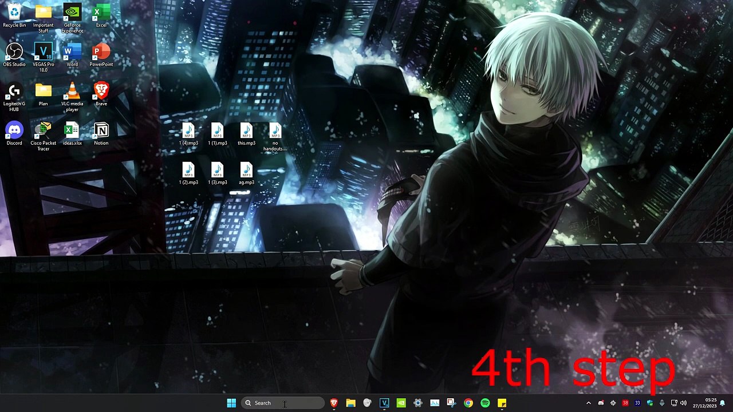Select the Brave desktop shortcut
The height and width of the screenshot is (412, 733).
pos(101,94)
